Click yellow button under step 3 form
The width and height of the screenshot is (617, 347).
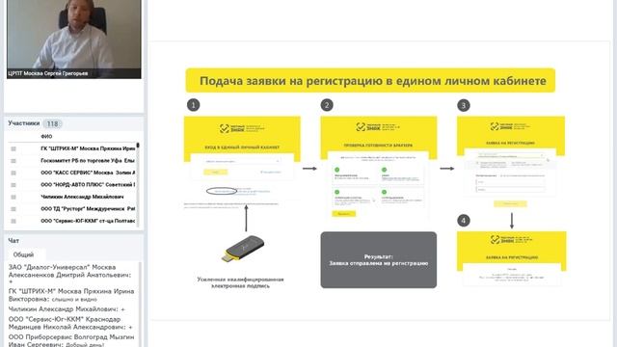(510, 203)
